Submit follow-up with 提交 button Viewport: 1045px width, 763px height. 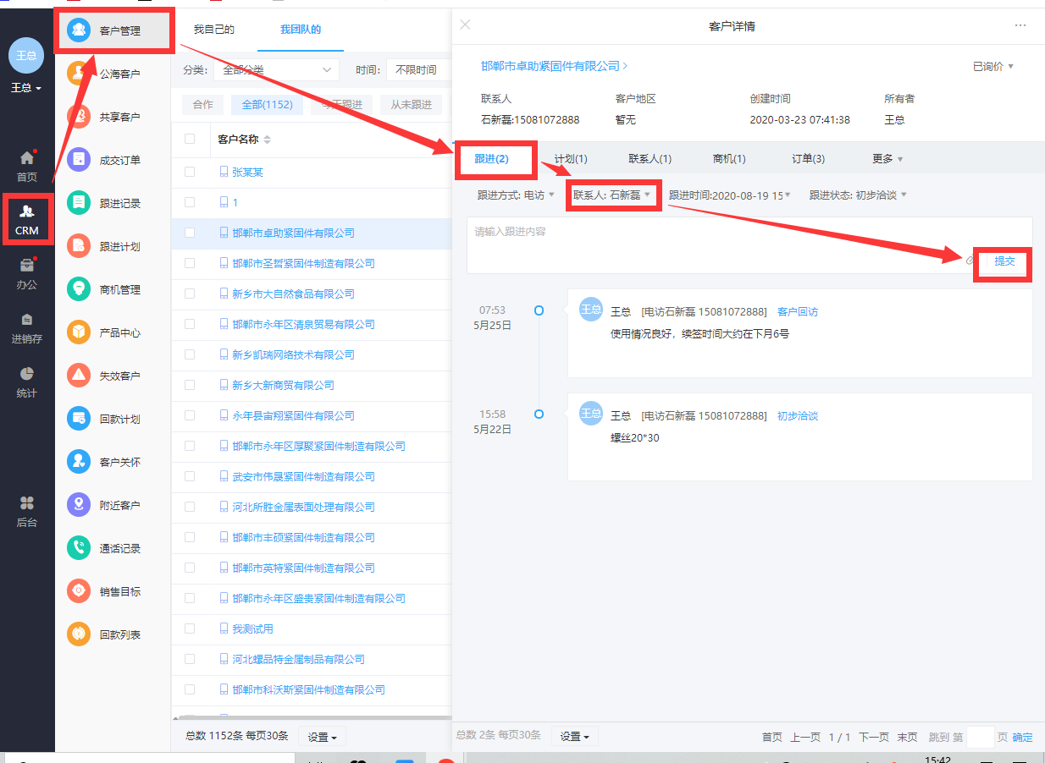(x=1004, y=261)
